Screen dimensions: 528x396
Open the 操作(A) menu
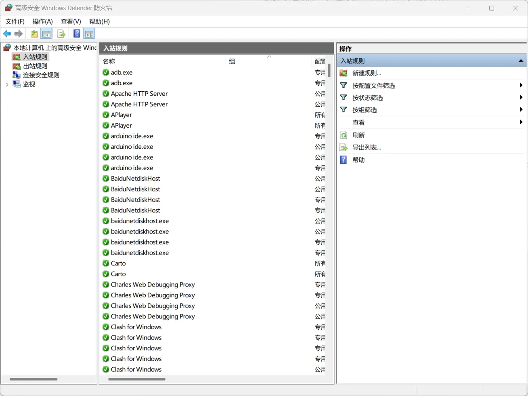[x=43, y=21]
